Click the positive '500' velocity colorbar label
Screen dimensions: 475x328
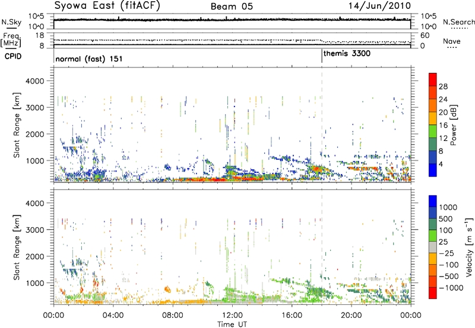click(x=446, y=219)
